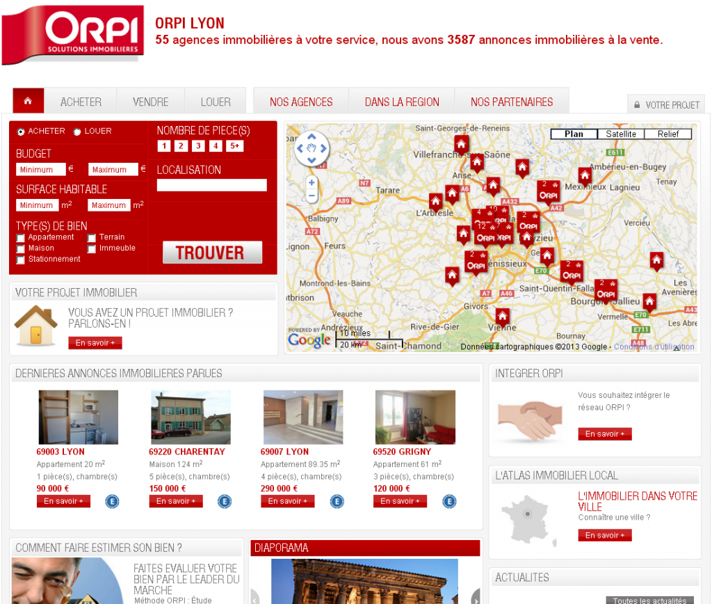Open the Acheter menu tab
This screenshot has height=604, width=712.
pyautogui.click(x=81, y=102)
